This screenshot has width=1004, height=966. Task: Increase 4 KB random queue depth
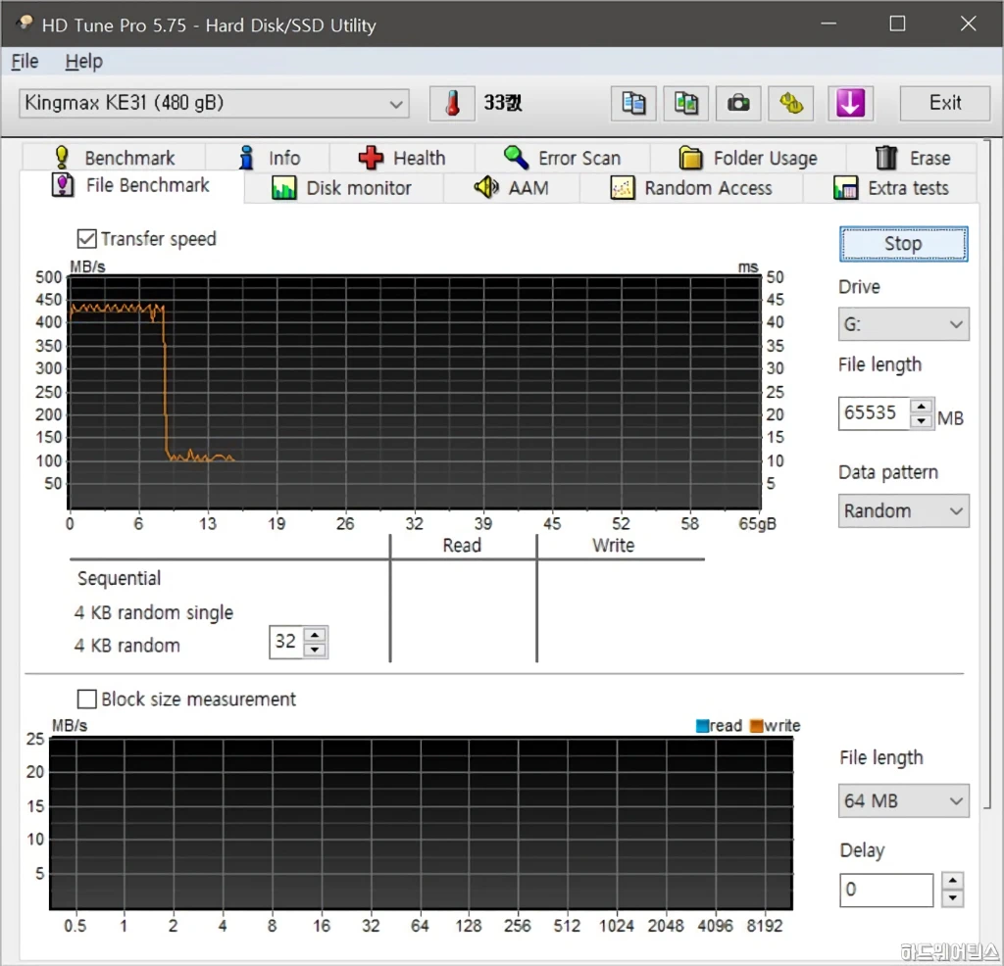(315, 635)
